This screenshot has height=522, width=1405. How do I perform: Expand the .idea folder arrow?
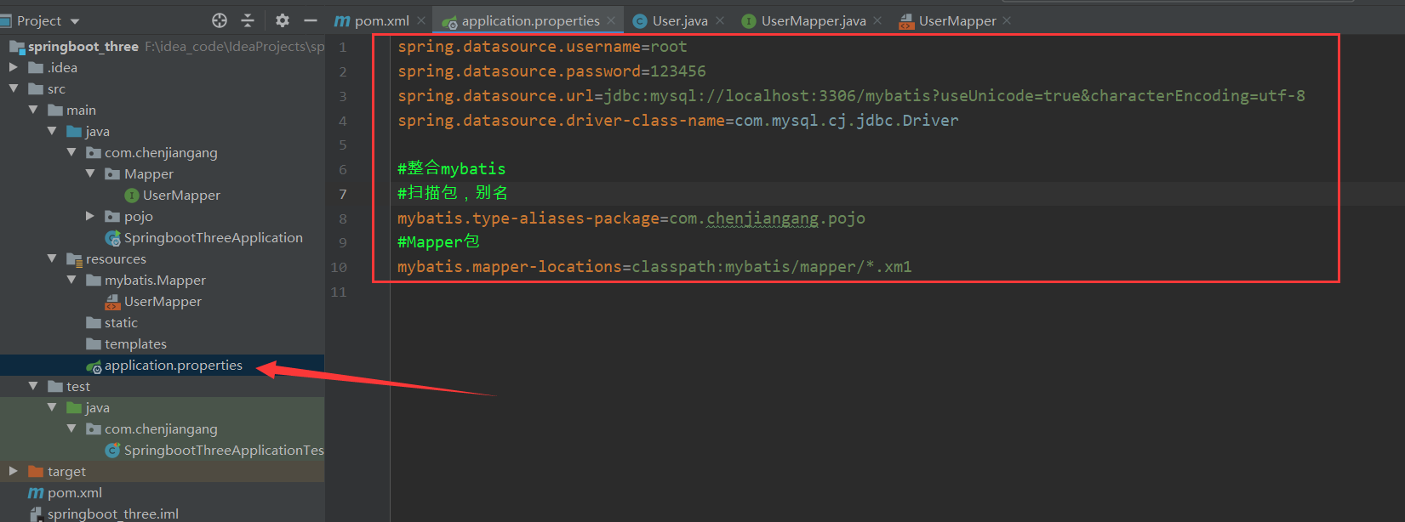(14, 67)
